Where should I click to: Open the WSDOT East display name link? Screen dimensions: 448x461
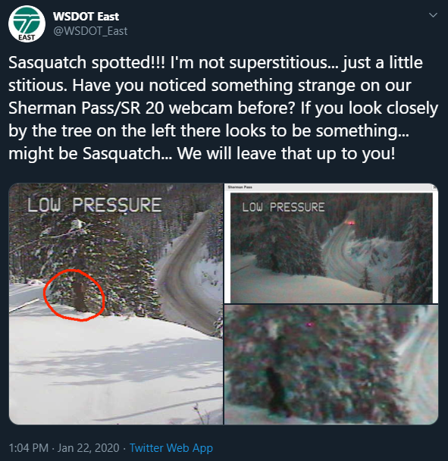click(86, 17)
